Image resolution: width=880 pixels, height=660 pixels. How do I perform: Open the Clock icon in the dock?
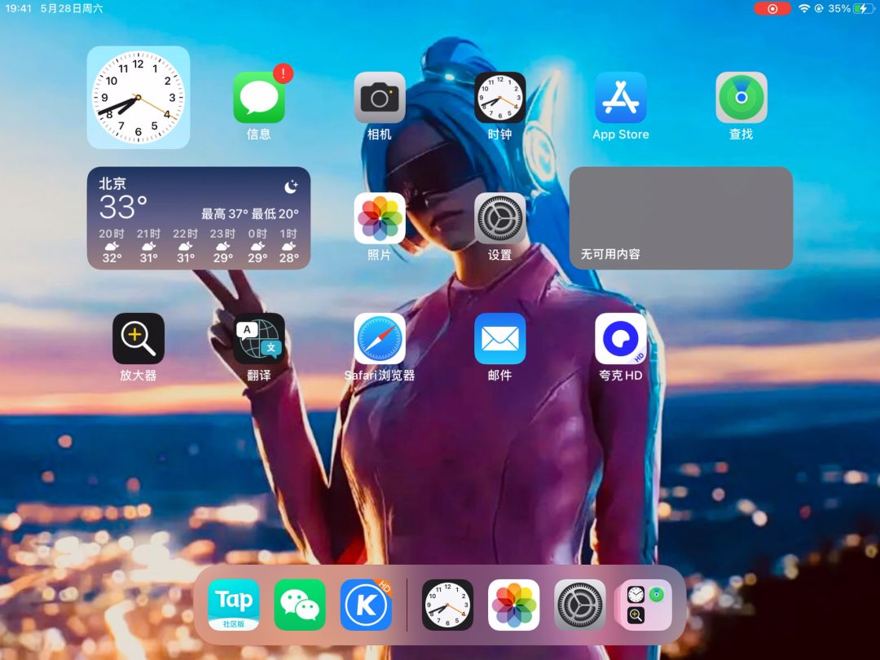(x=447, y=605)
